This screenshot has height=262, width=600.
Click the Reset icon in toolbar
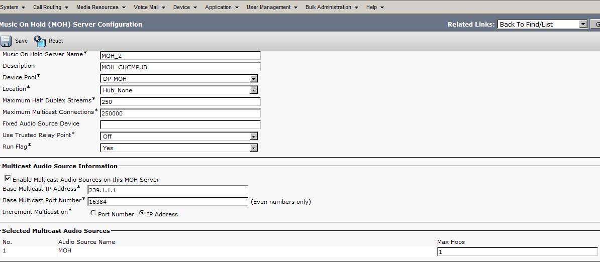tap(40, 41)
